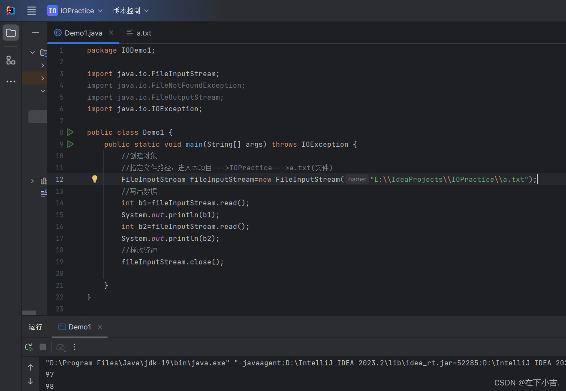Click the scratches file icon in project tree
566x391 pixels.
tap(44, 193)
